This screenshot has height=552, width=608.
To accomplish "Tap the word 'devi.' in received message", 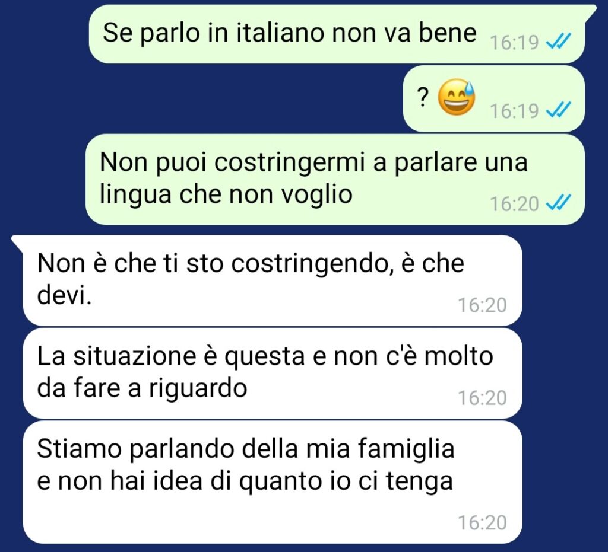I will point(64,296).
